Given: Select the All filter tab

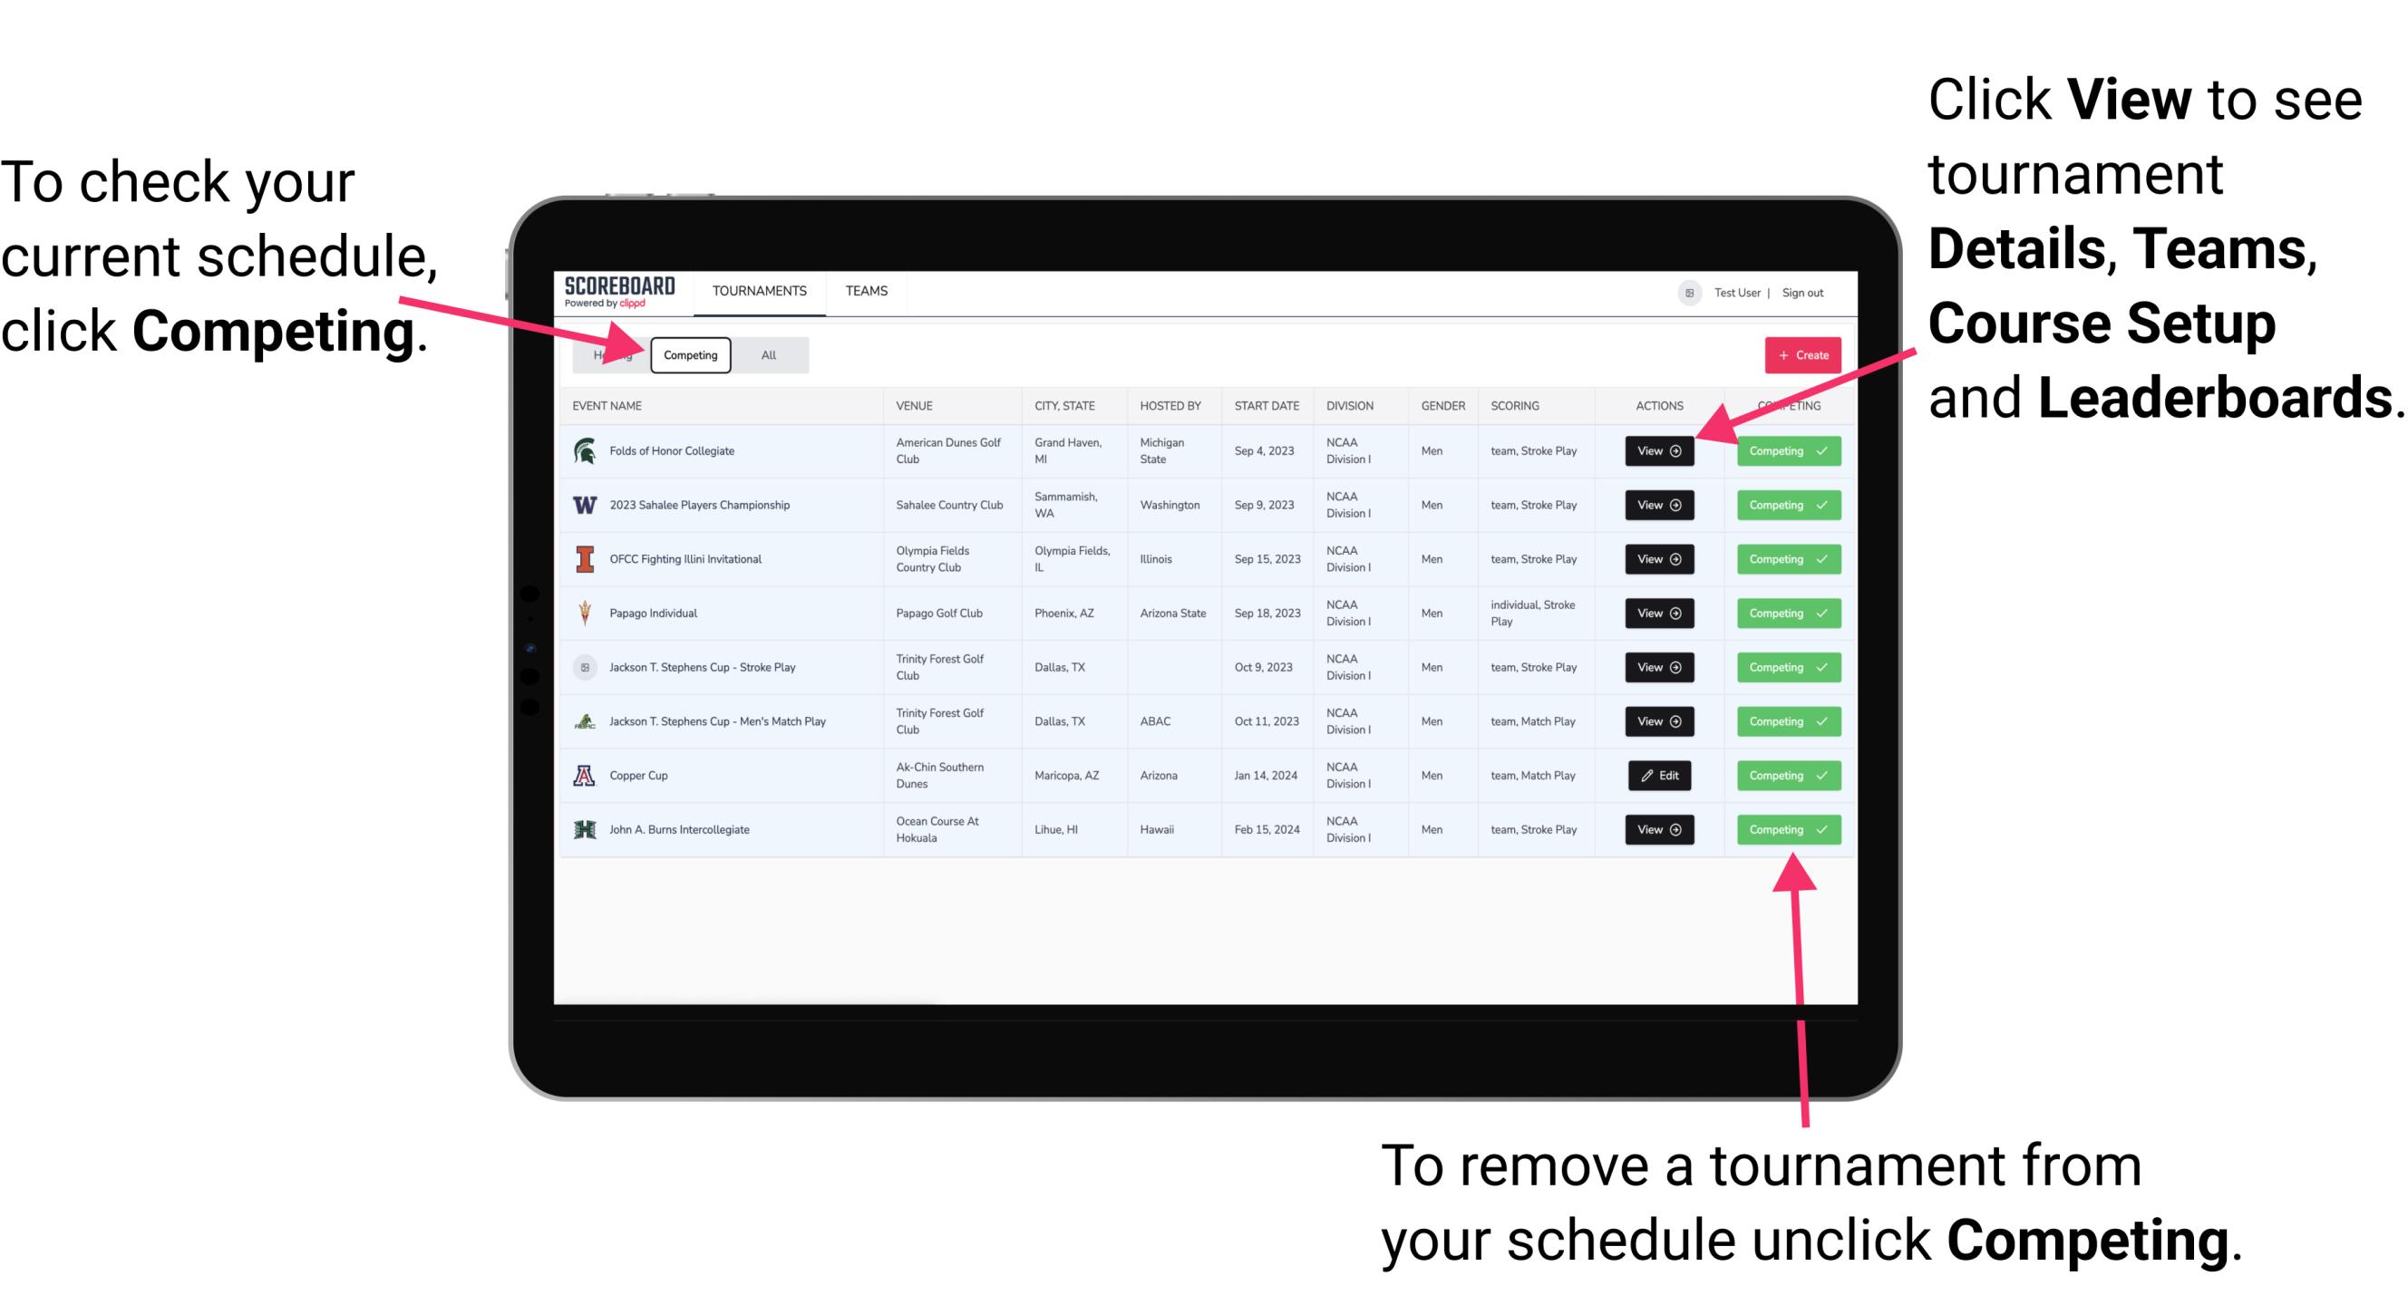Looking at the screenshot, I should [769, 354].
